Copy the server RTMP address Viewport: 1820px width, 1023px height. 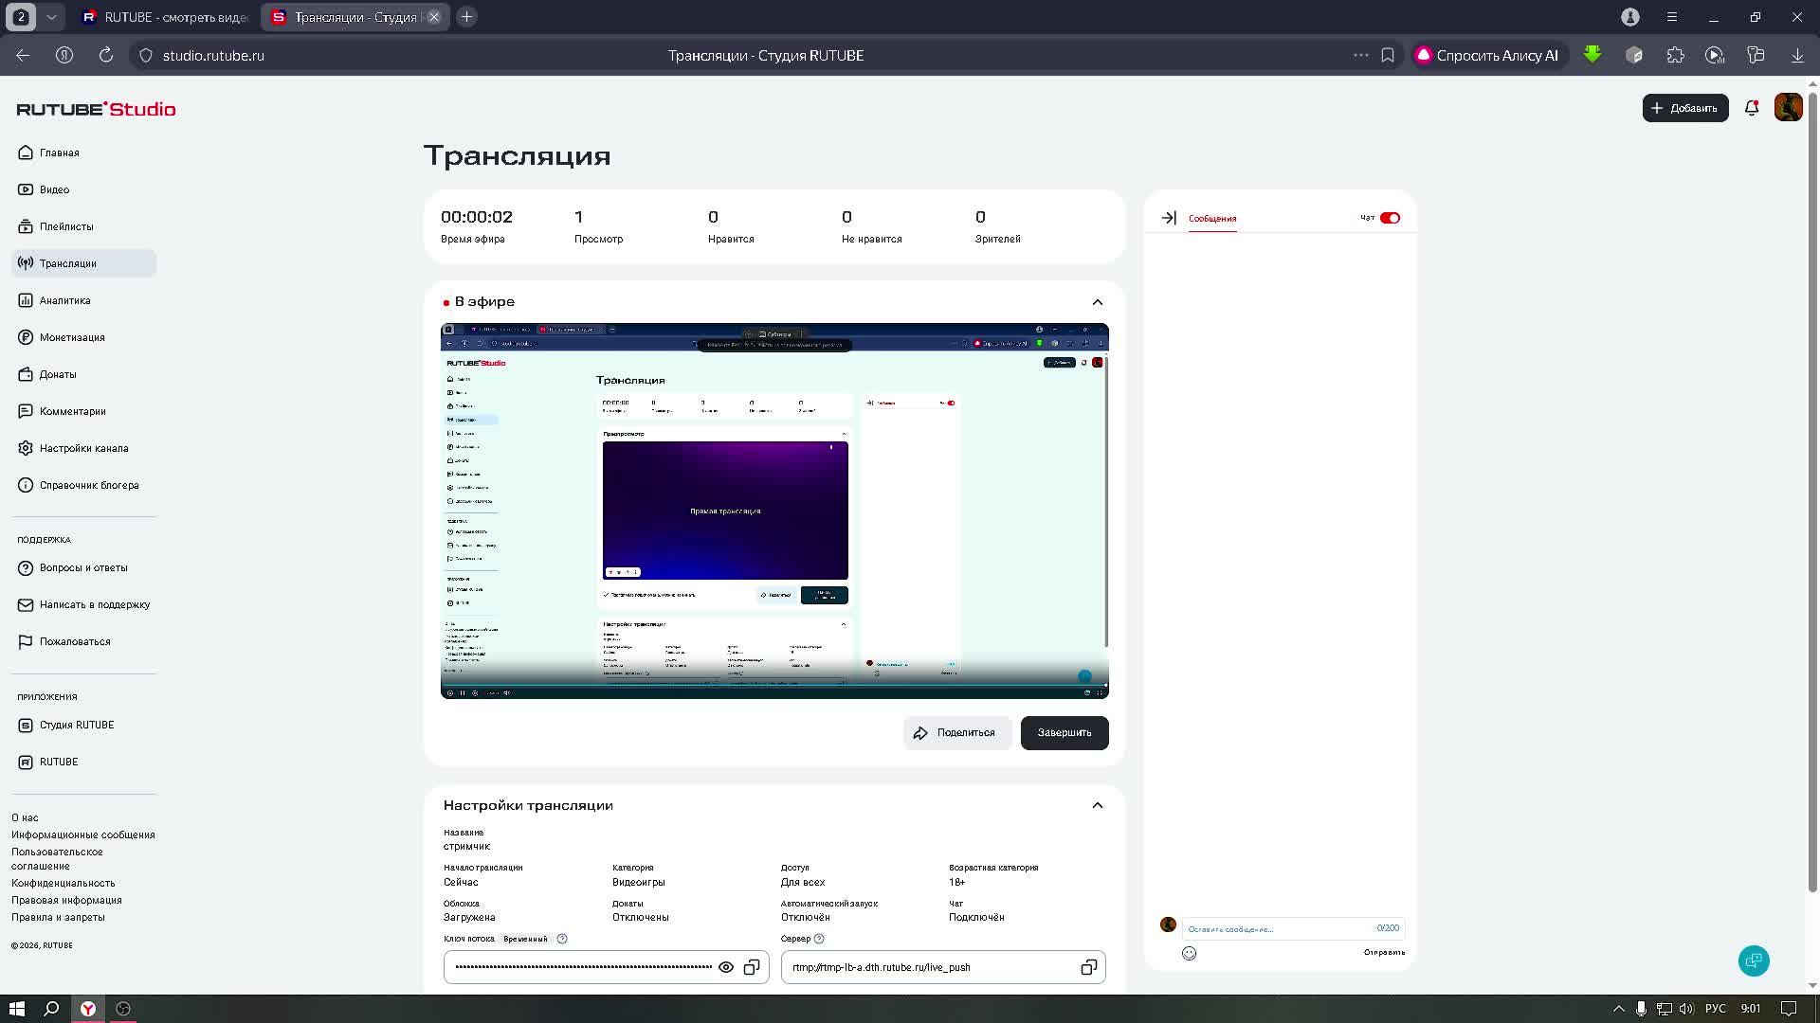(1088, 967)
